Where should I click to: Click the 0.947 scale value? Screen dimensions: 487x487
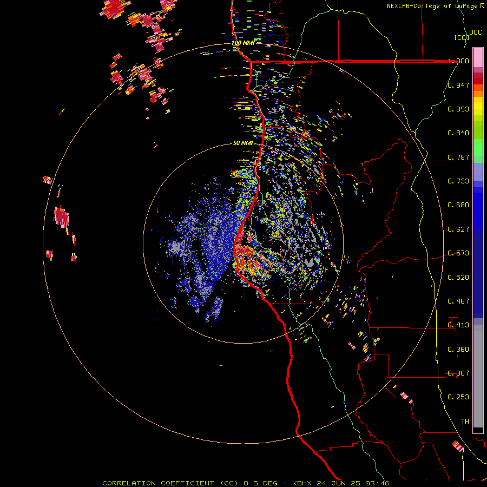click(458, 85)
